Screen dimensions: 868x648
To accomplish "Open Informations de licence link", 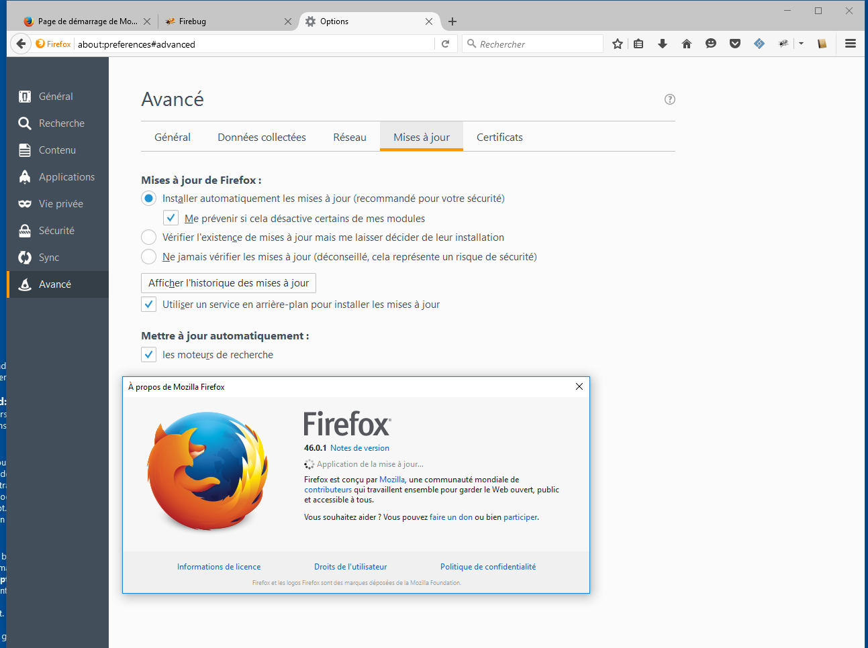I will [219, 567].
